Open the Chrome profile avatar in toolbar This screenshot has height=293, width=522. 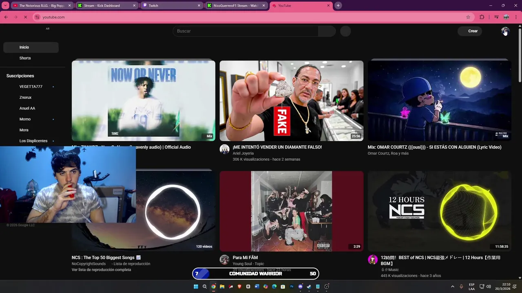coord(506,17)
